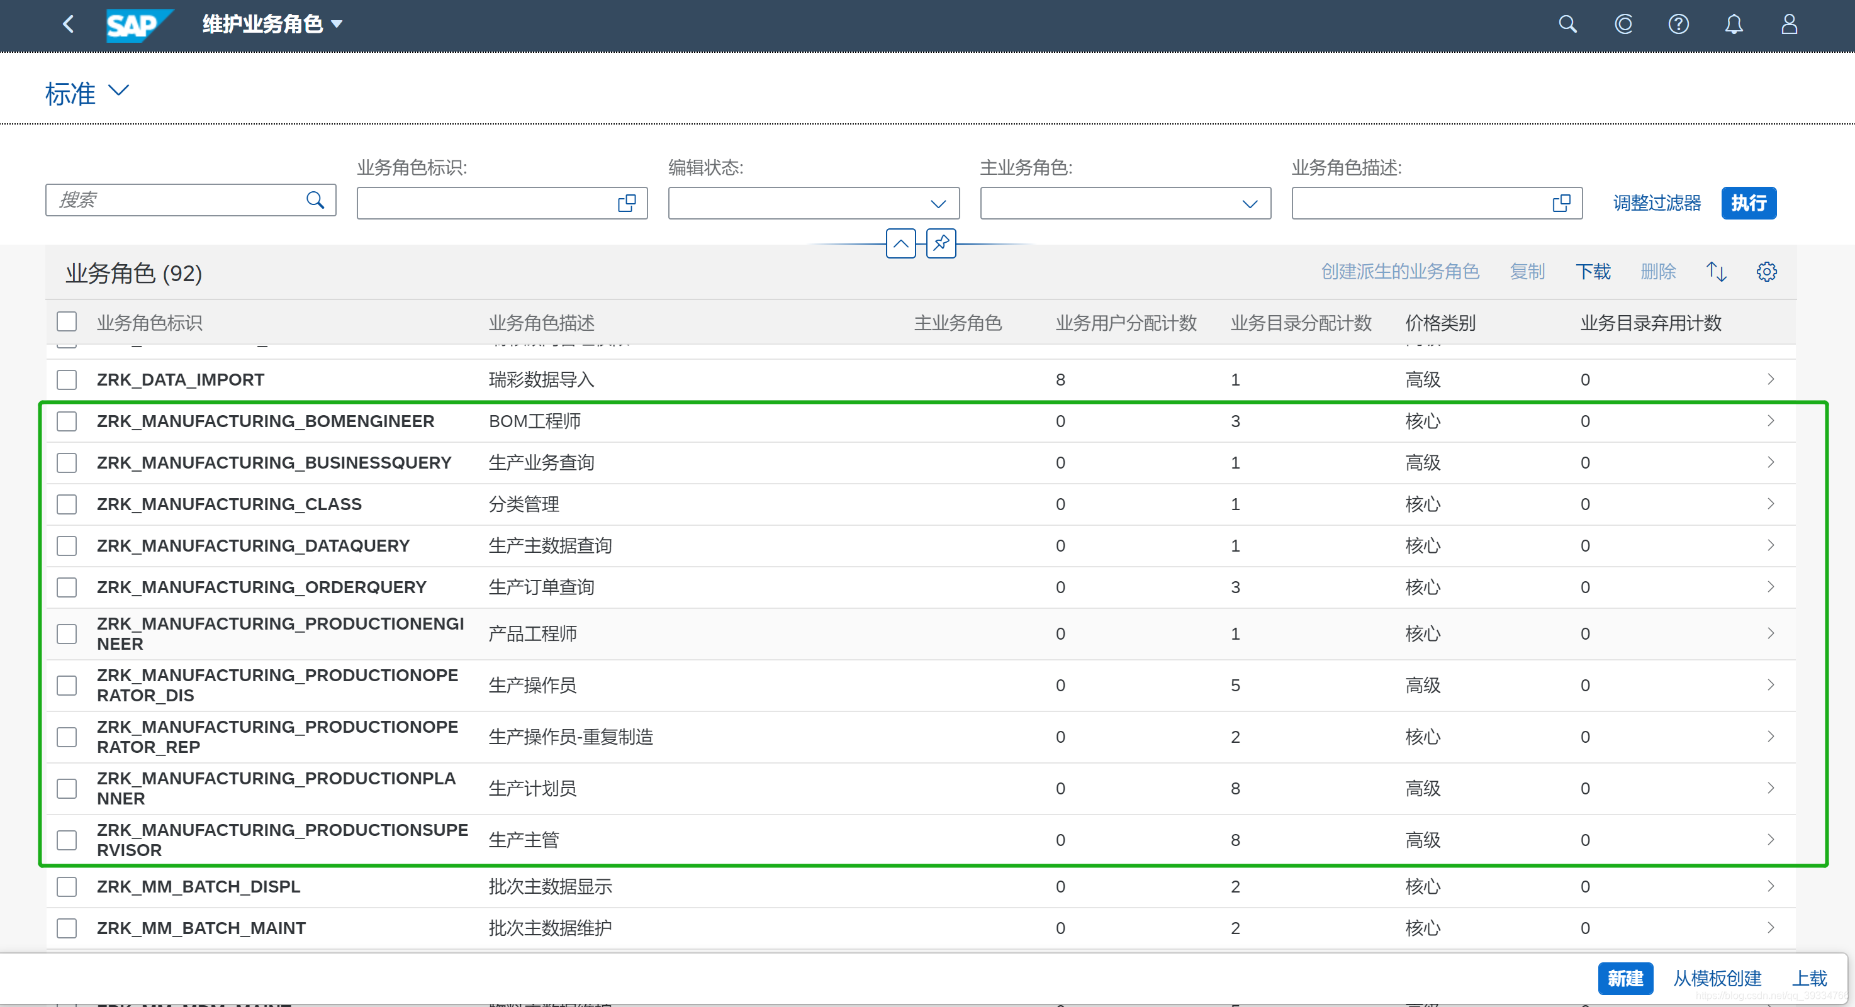The height and width of the screenshot is (1007, 1855).
Task: Expand the 主业务角色 dropdown
Action: point(1250,204)
